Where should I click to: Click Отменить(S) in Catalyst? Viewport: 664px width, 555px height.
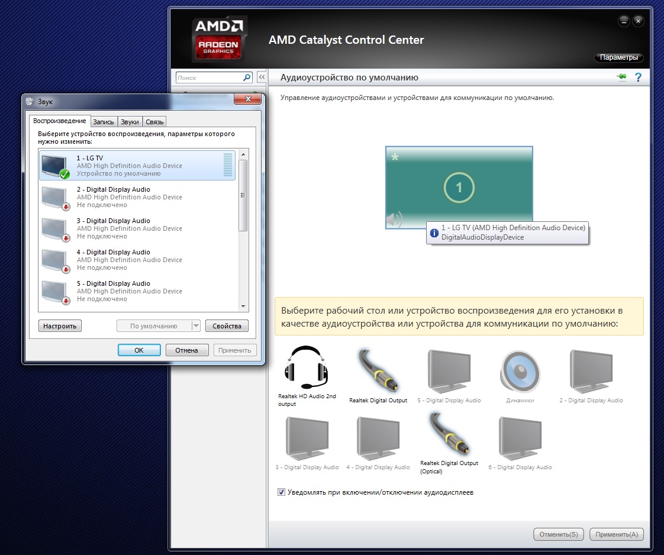(559, 534)
